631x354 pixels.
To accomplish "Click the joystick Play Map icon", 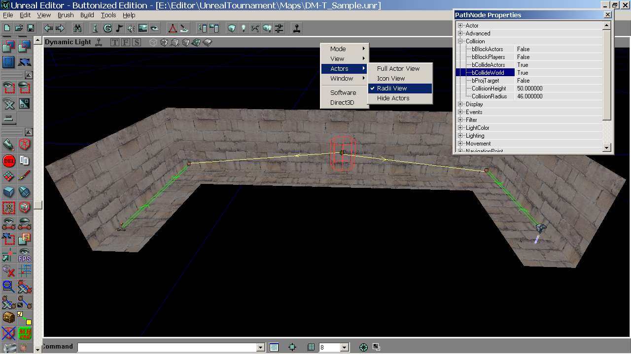I will [297, 28].
